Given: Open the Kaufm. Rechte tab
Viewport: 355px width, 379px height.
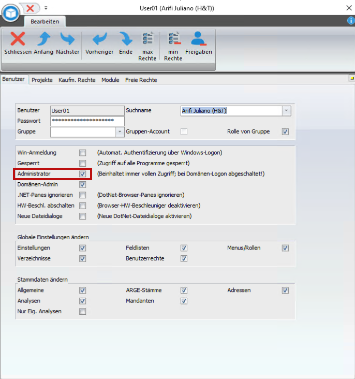Looking at the screenshot, I should tap(77, 80).
